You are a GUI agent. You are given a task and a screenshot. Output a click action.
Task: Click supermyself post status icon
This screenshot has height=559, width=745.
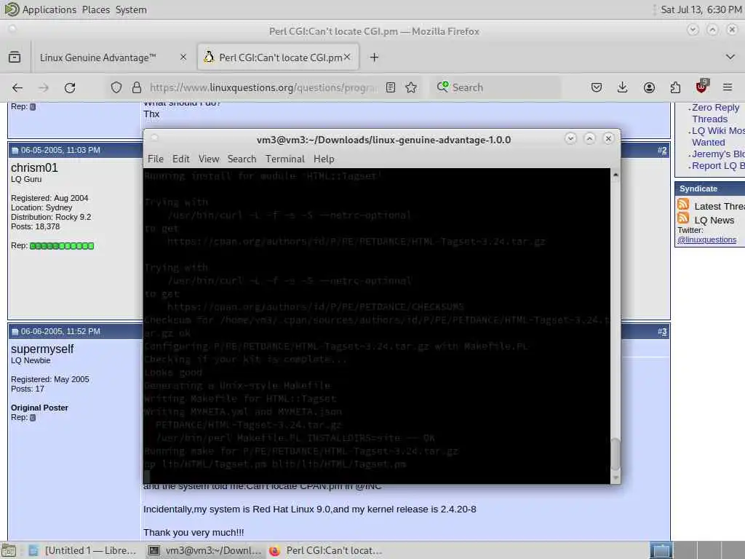click(15, 332)
